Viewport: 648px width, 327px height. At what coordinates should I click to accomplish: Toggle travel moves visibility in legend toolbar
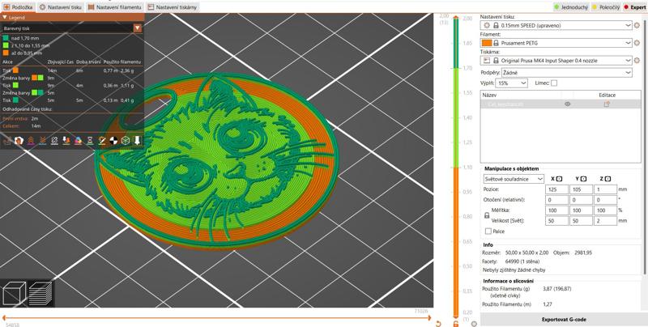click(7, 141)
